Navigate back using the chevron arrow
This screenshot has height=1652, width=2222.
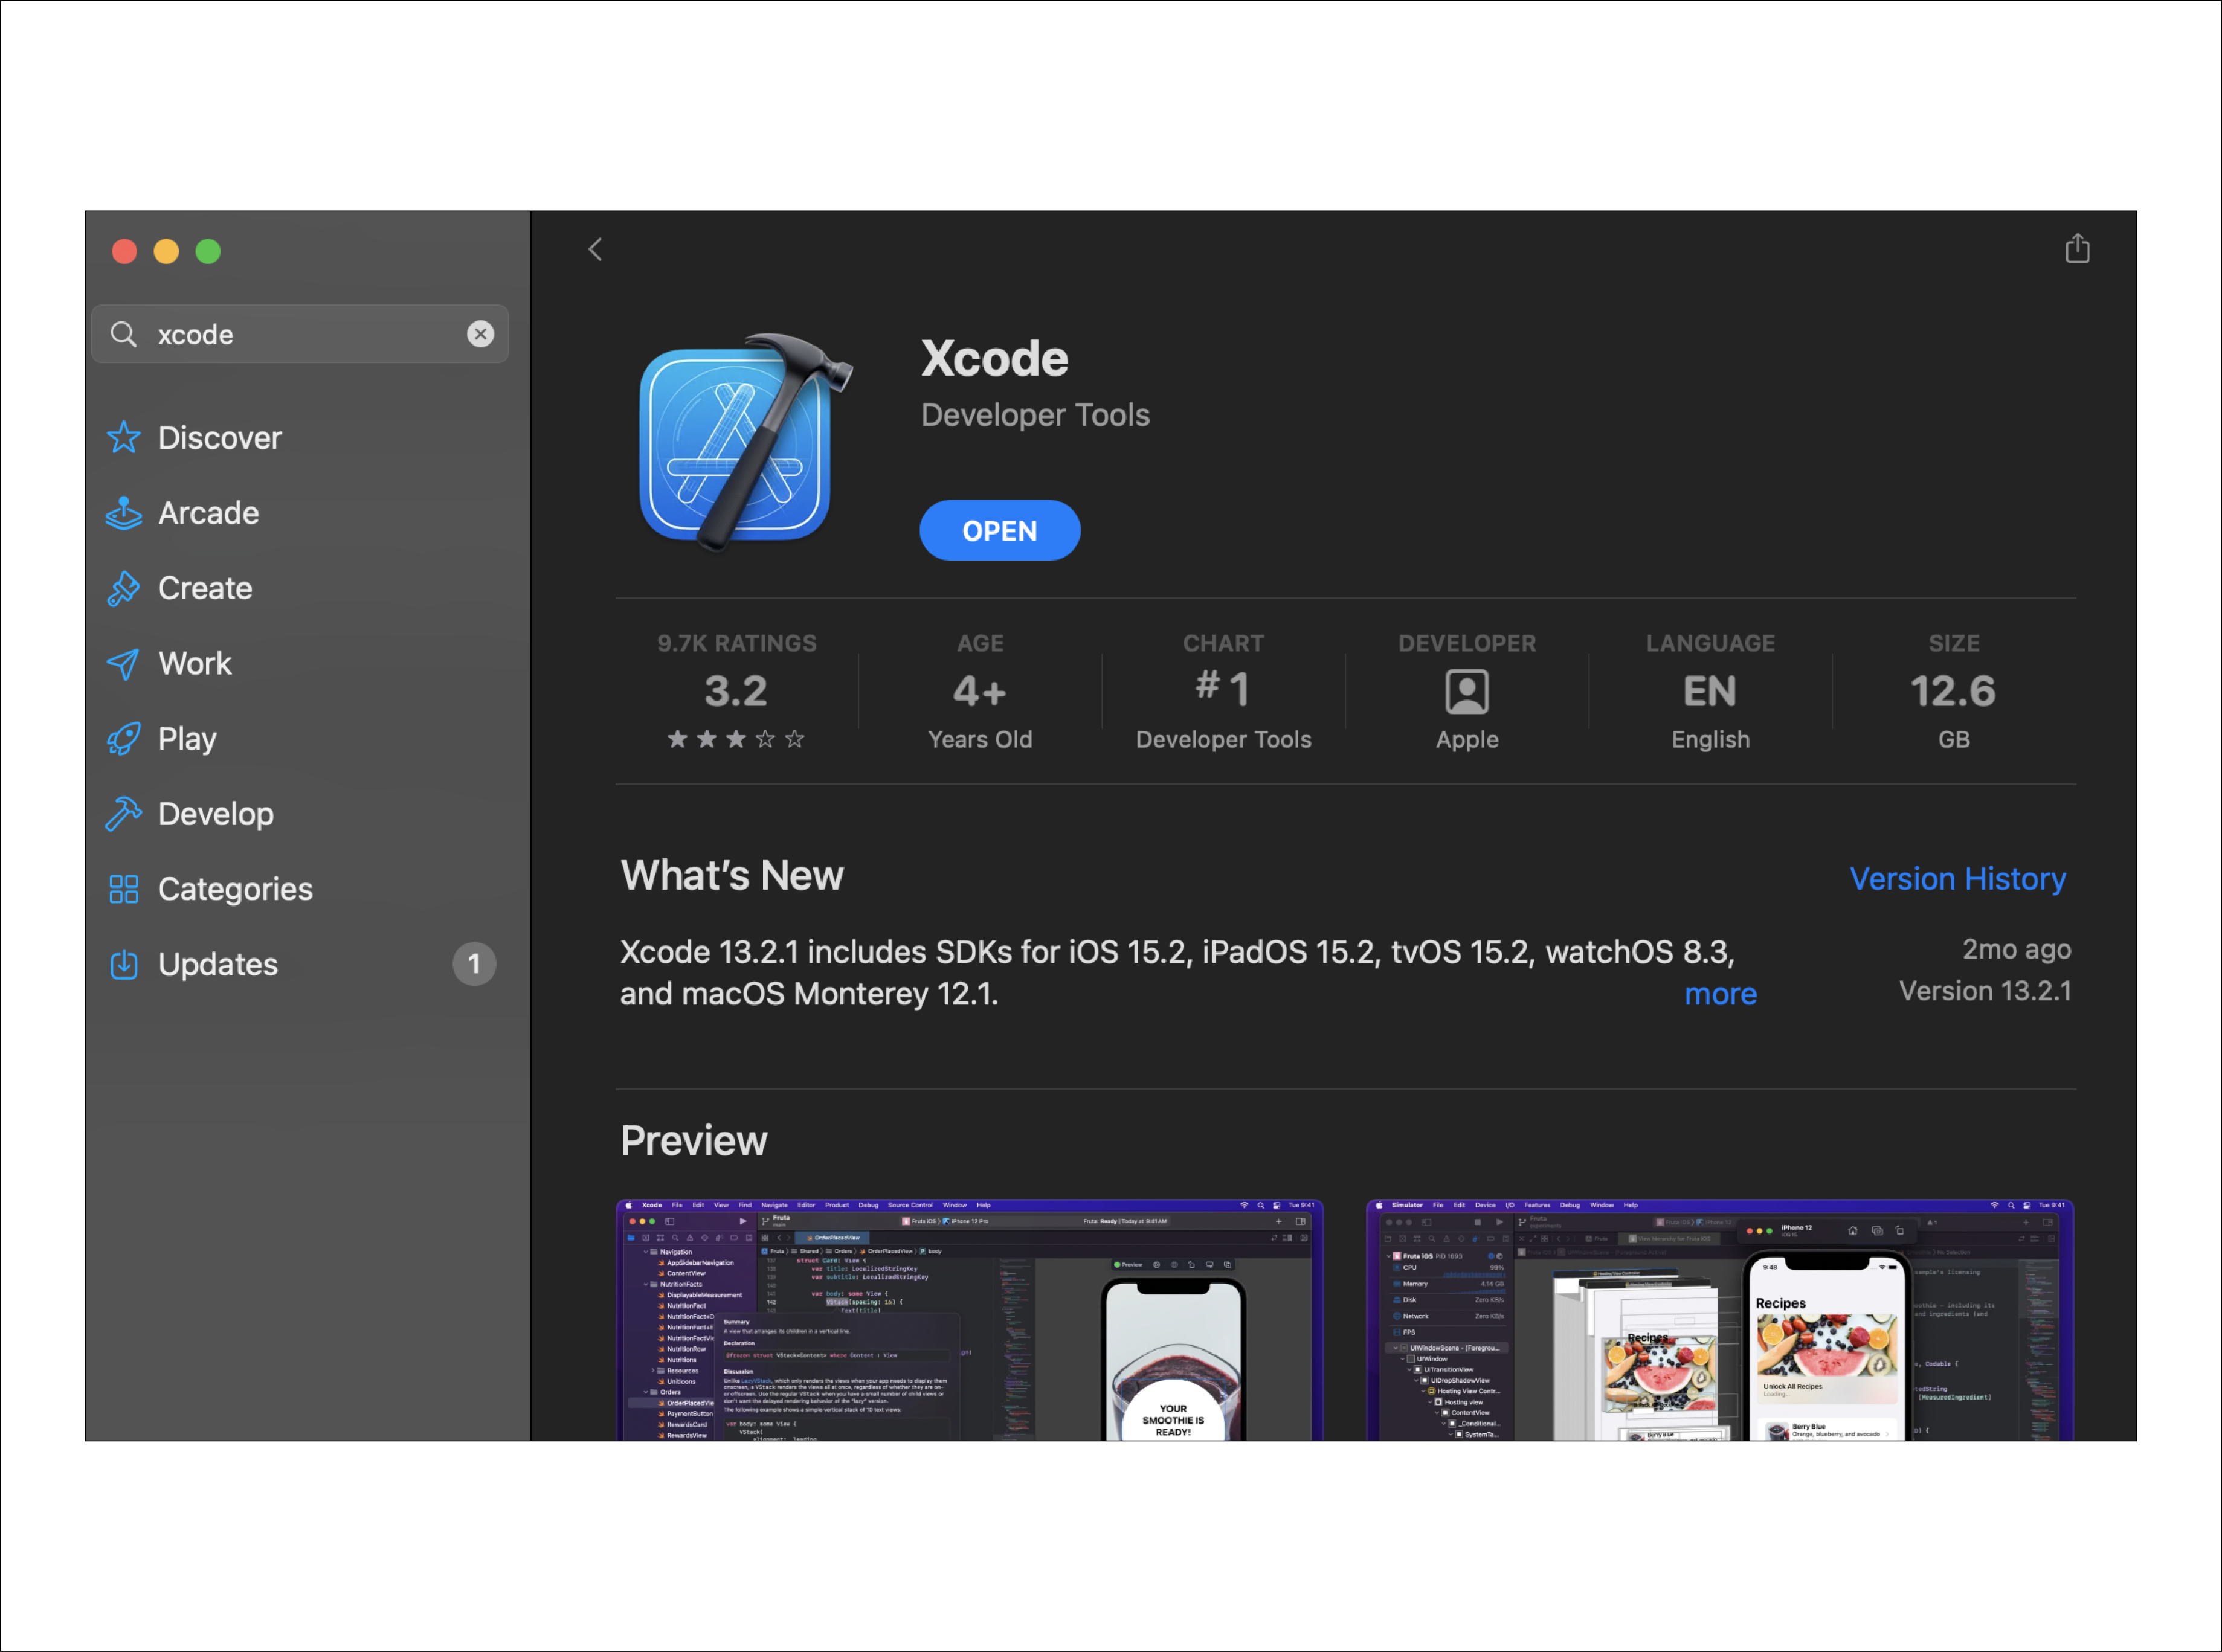(595, 249)
